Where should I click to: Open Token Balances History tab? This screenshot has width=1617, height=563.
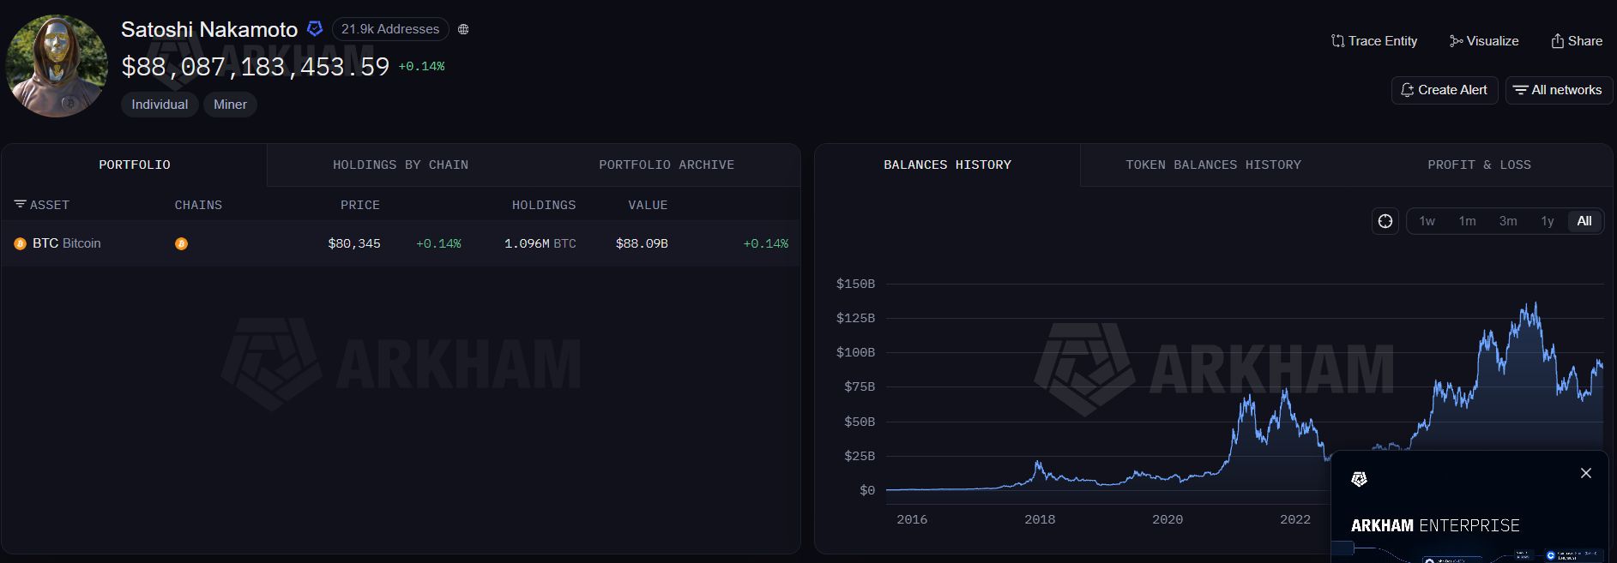[1214, 165]
